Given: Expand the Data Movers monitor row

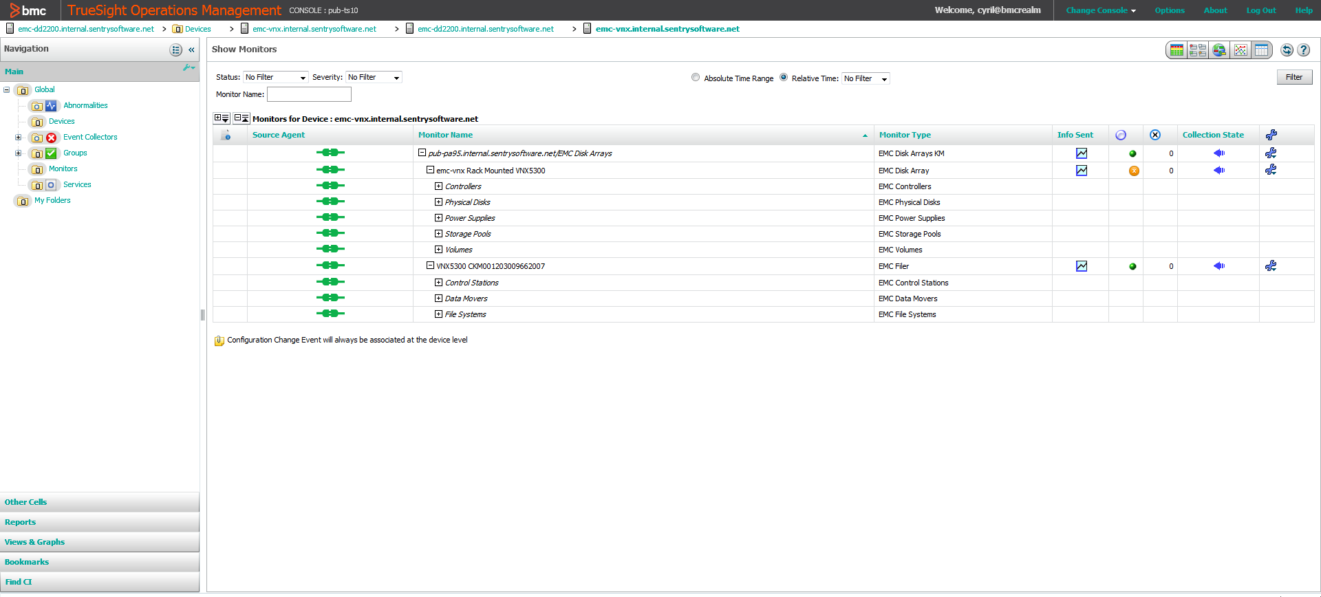Looking at the screenshot, I should point(438,298).
